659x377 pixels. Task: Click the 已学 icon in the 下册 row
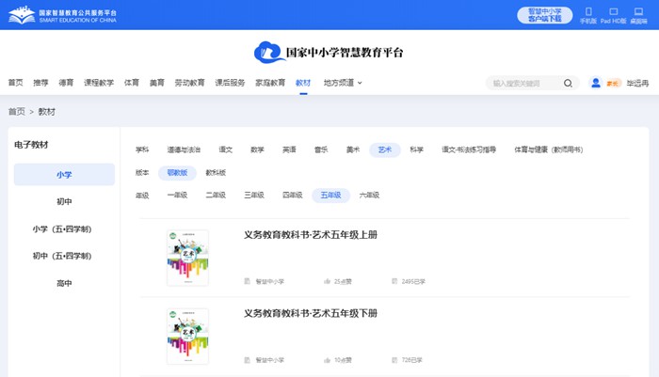click(394, 360)
